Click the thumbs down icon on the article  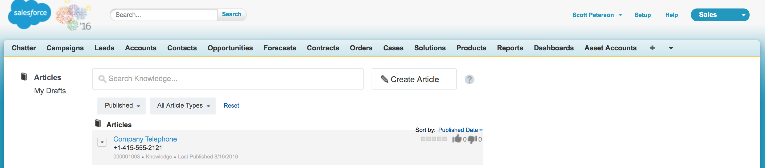(472, 139)
